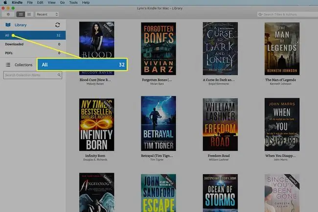Click the 'Forgotten Bones (...' title text
This screenshot has width=318, height=212.
pos(157,80)
